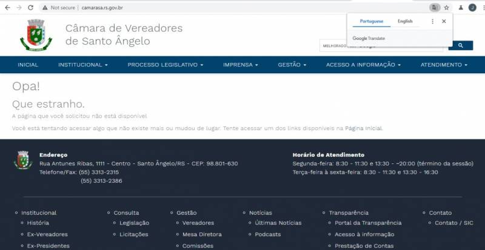485x250 pixels.
Task: Open footer link Comissões
Action: [198, 246]
